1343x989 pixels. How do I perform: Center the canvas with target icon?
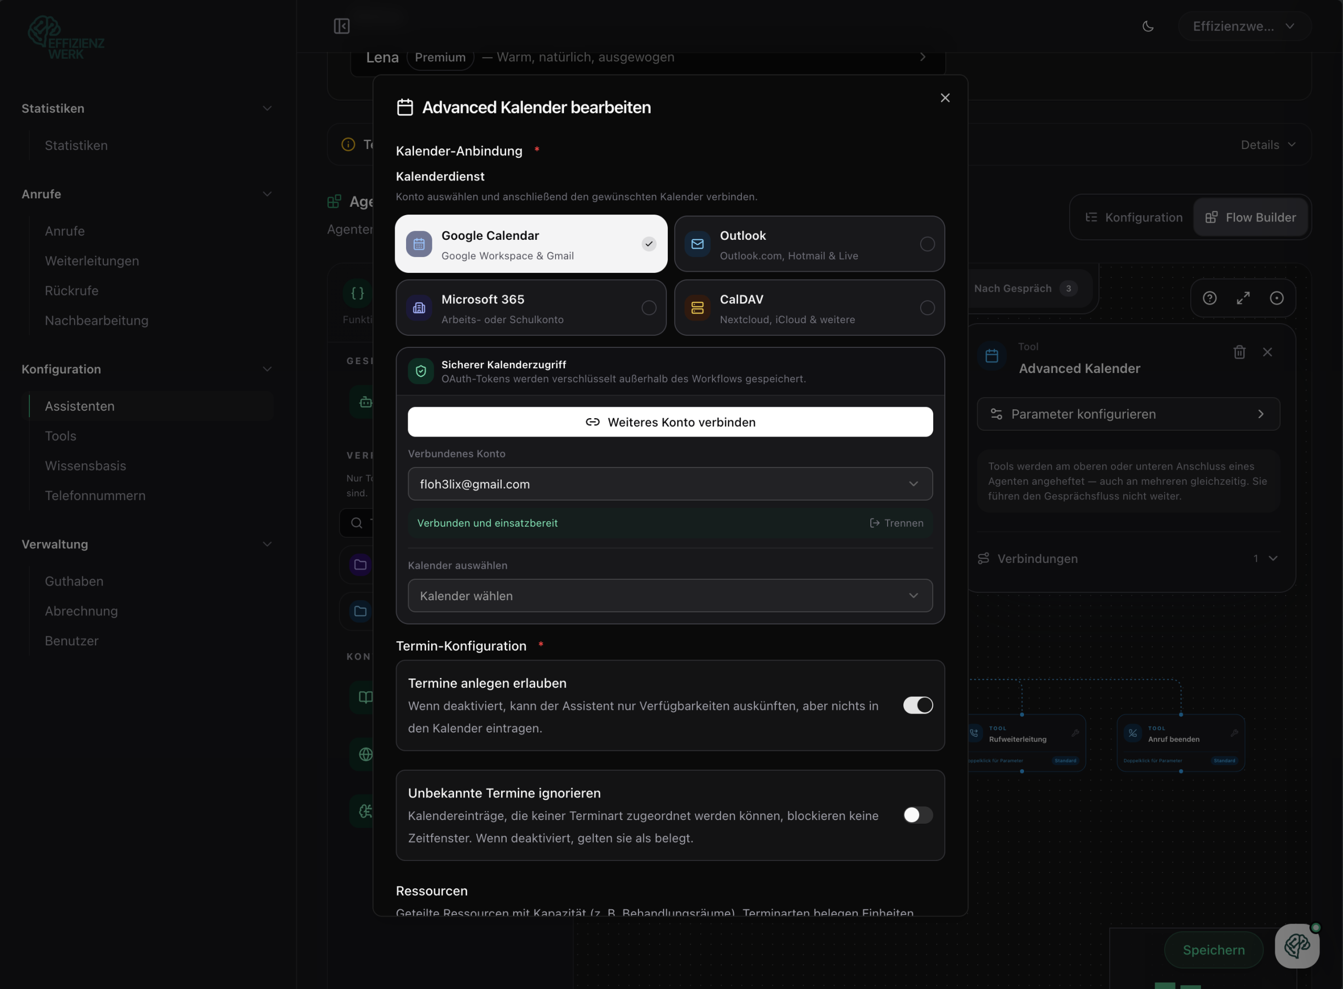pyautogui.click(x=1276, y=298)
